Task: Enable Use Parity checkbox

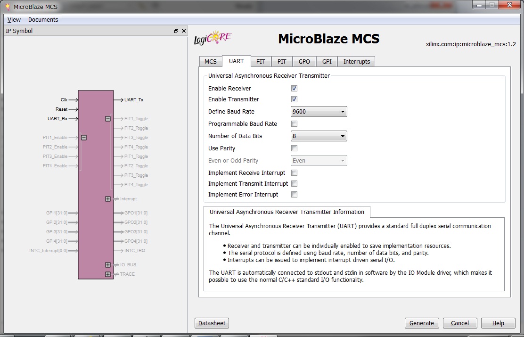Action: [294, 148]
